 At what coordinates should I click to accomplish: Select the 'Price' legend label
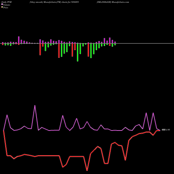click(x=6, y=8)
